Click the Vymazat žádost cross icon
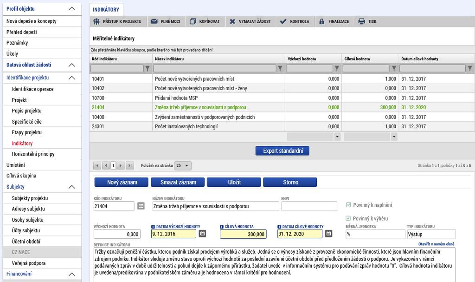This screenshot has height=282, width=475. (x=232, y=21)
